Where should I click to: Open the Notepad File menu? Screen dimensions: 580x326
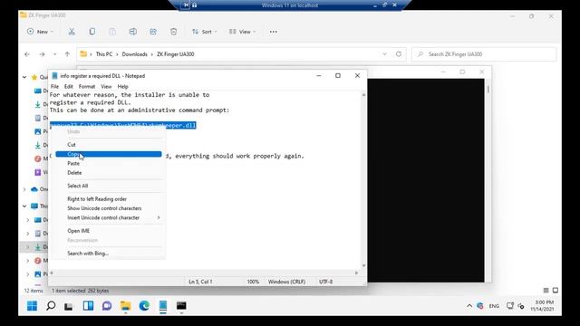(x=54, y=87)
